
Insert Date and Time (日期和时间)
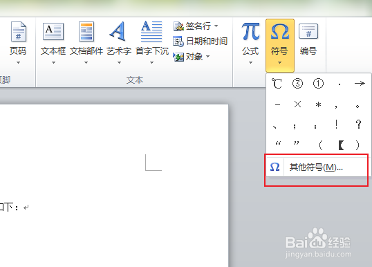(x=201, y=42)
